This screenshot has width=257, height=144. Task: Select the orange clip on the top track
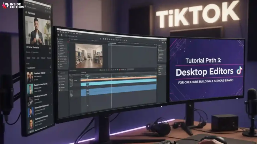(x=118, y=79)
